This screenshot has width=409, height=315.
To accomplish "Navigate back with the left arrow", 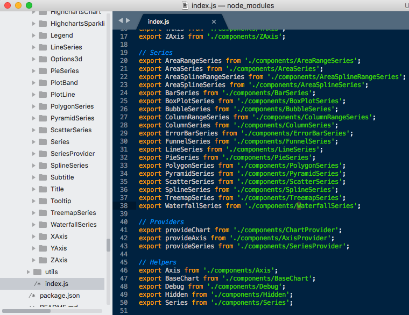I will point(121,20).
